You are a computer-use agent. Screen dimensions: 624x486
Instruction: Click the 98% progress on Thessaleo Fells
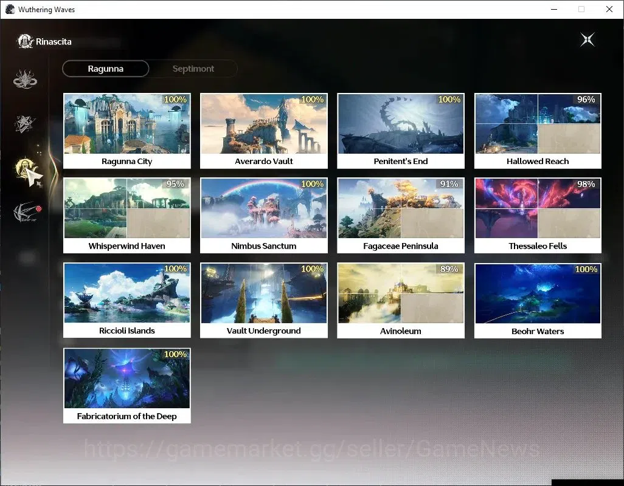(586, 184)
